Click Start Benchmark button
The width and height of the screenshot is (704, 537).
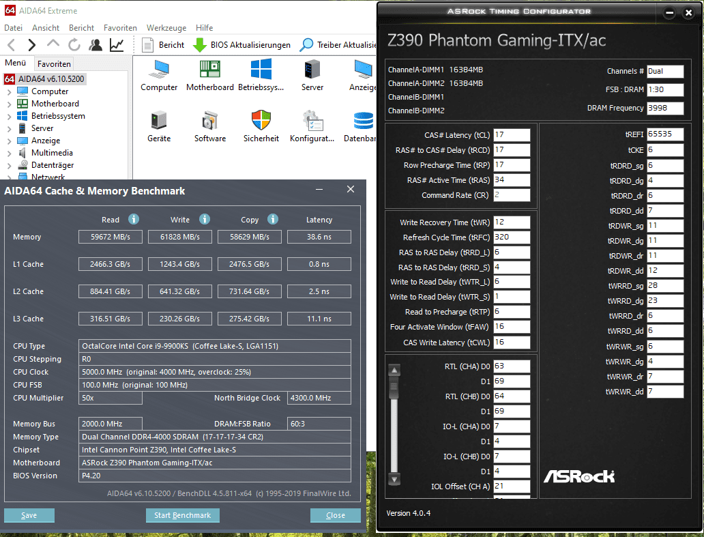(x=182, y=515)
